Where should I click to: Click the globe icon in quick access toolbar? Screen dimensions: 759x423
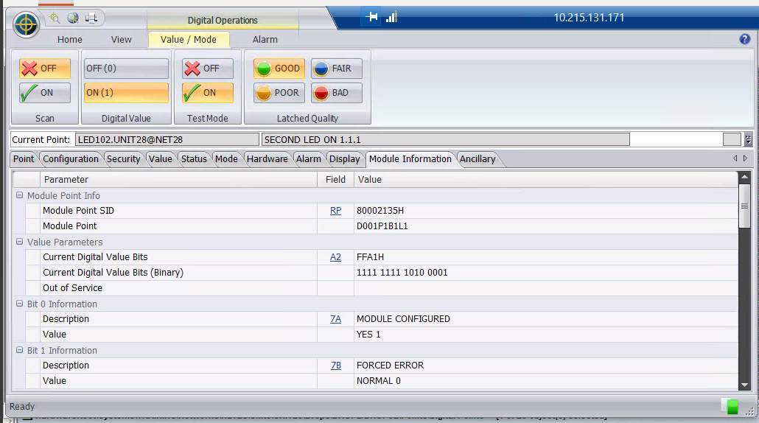pos(72,18)
